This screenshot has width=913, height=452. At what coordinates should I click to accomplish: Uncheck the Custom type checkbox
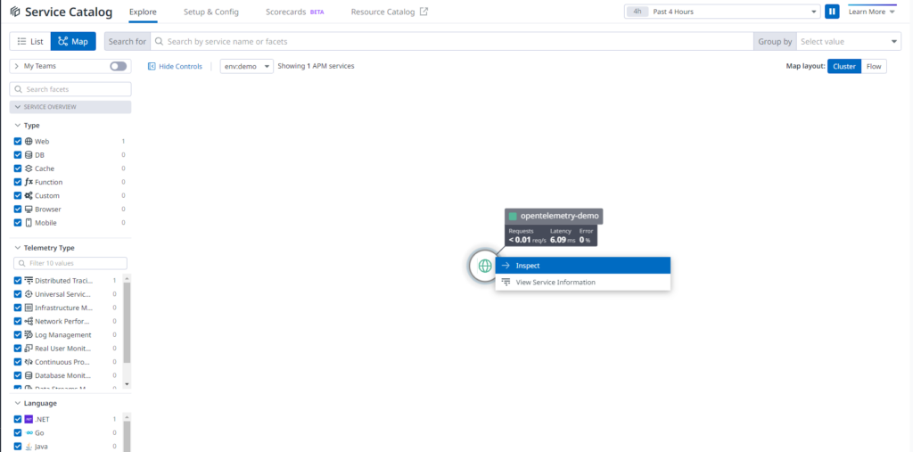point(18,196)
